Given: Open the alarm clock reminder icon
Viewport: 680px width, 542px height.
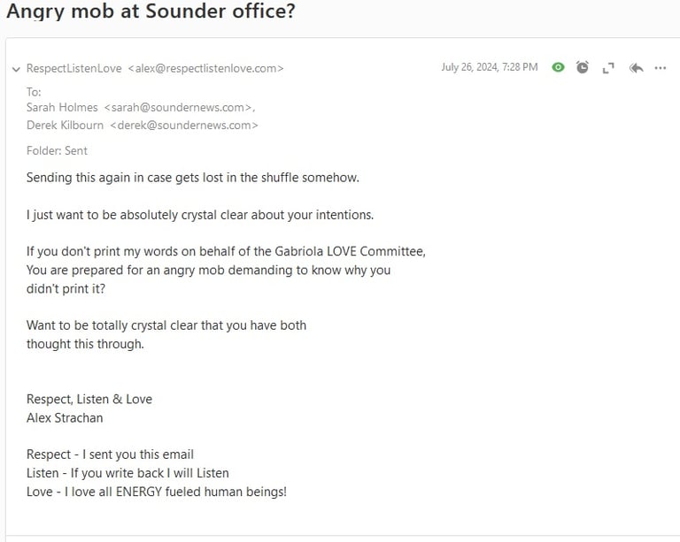Looking at the screenshot, I should [583, 67].
